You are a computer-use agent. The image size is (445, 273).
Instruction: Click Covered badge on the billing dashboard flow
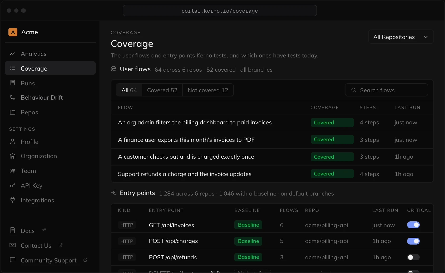(332, 123)
